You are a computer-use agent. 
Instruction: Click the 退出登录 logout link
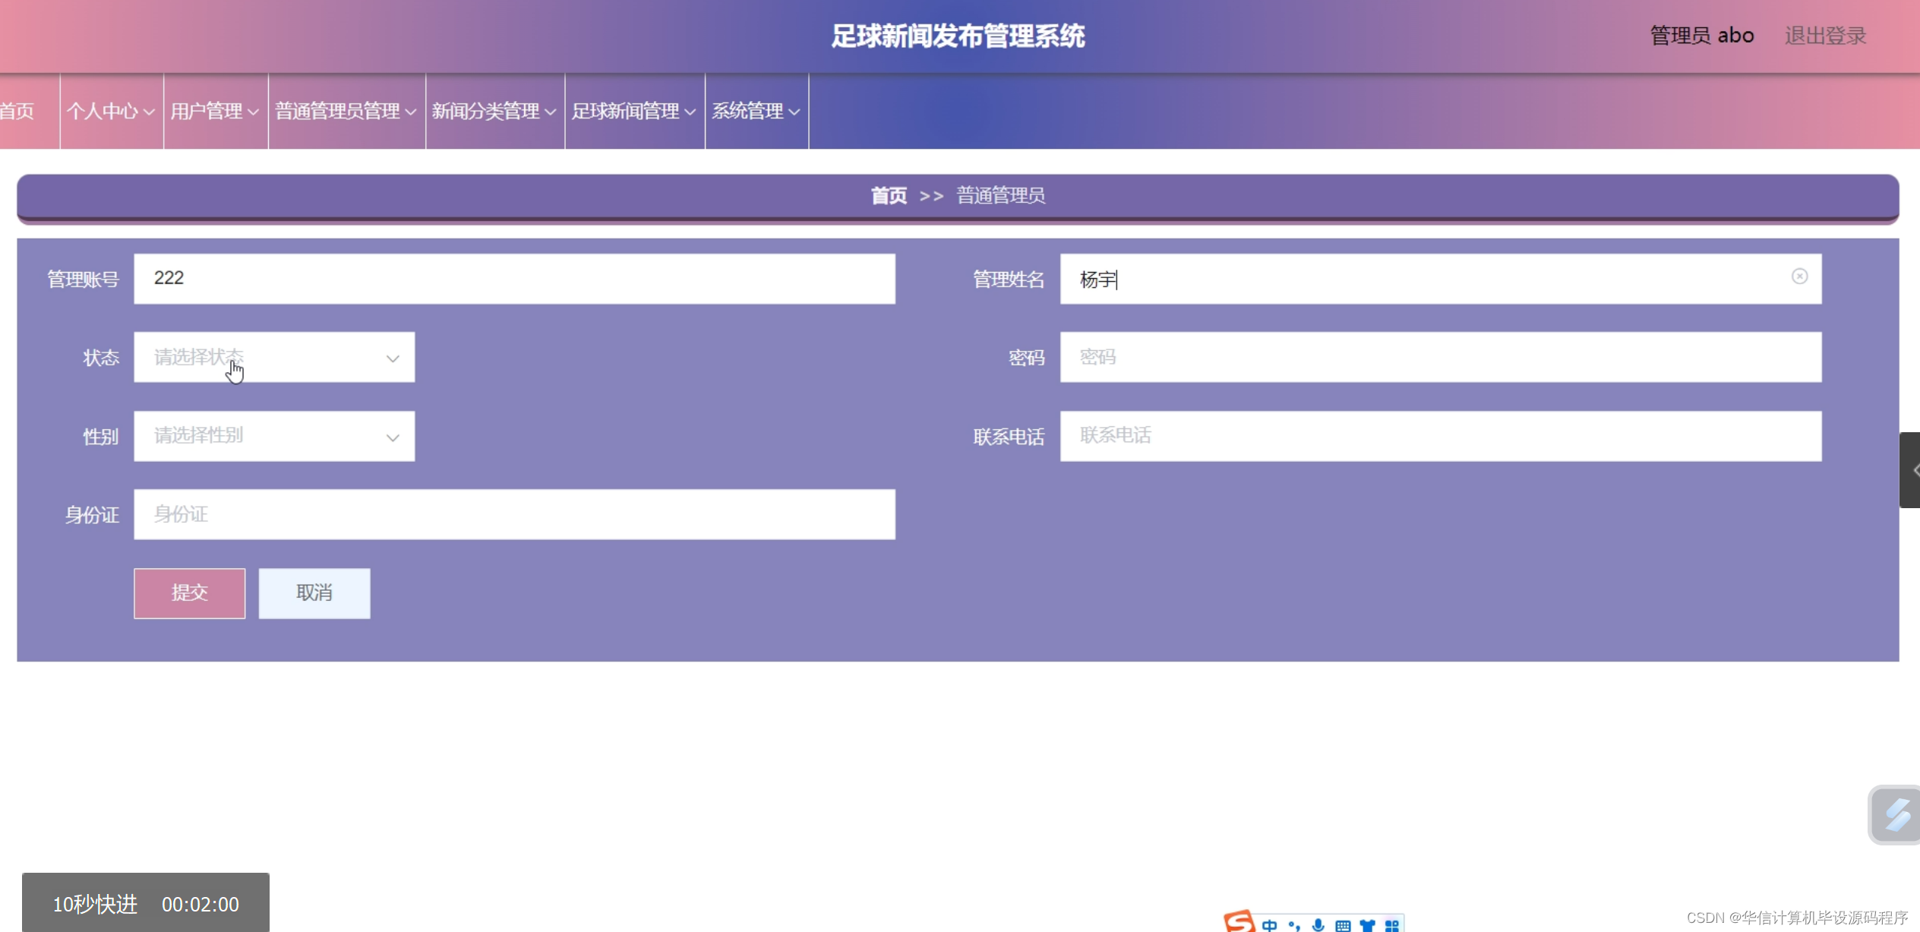(x=1826, y=35)
